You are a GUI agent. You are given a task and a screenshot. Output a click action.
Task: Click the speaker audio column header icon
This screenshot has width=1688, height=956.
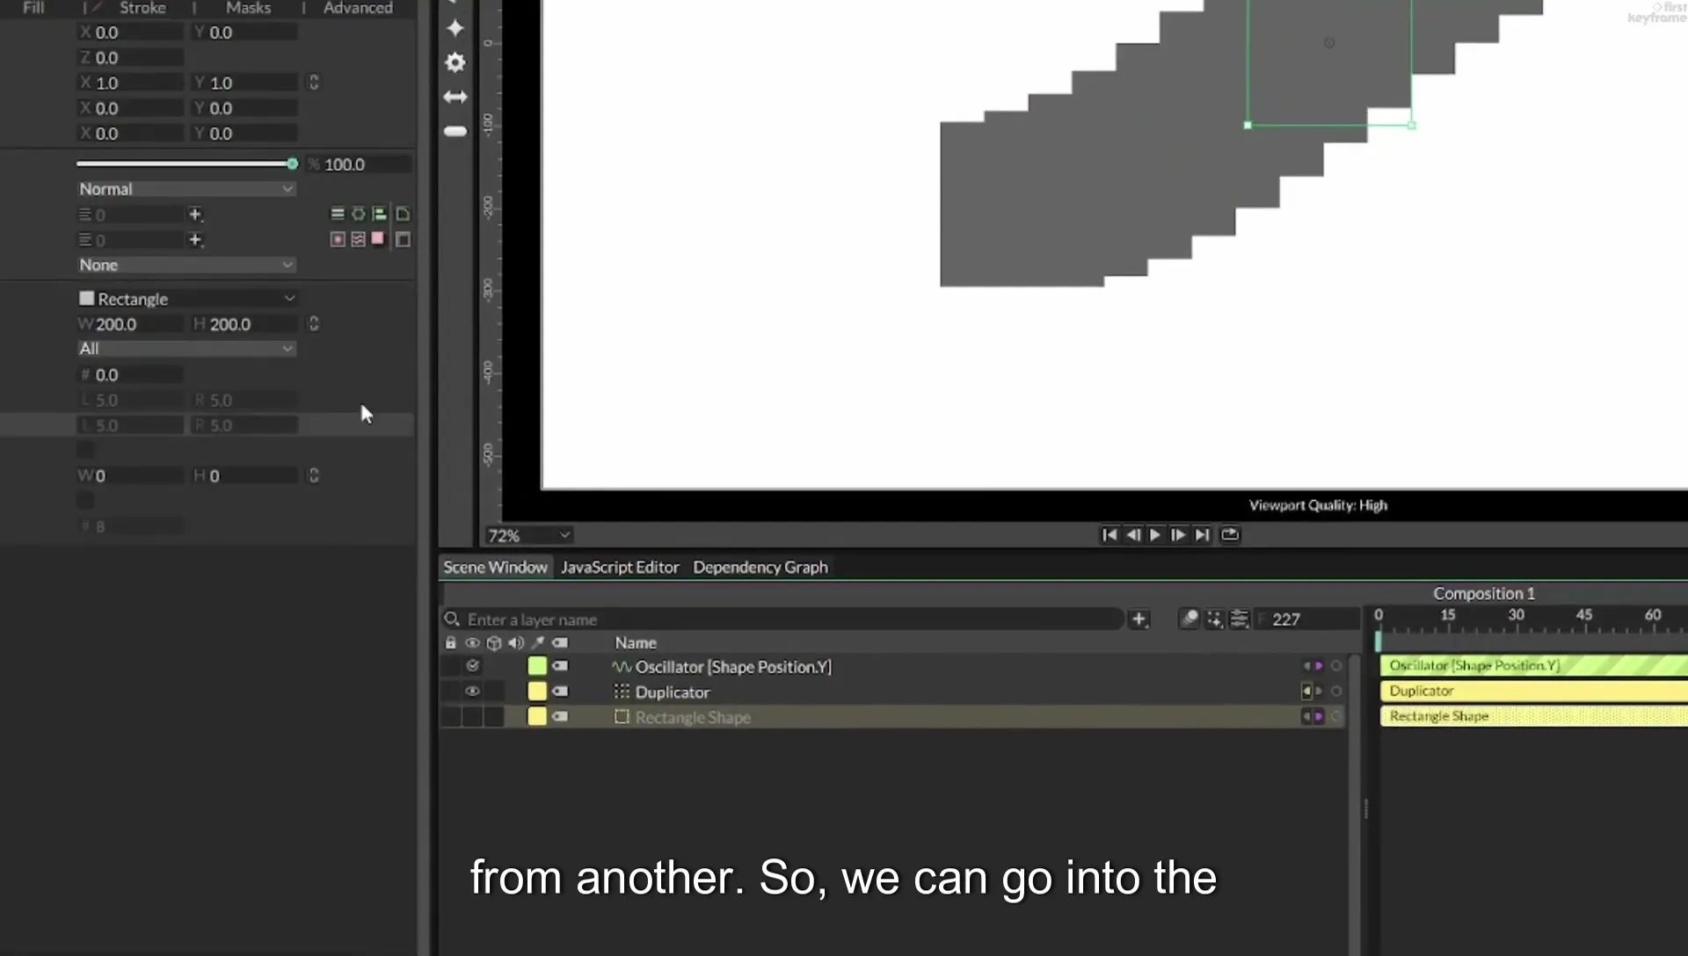tap(516, 643)
